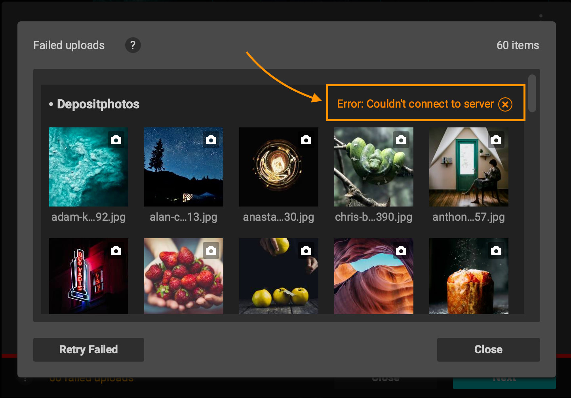This screenshot has height=398, width=571.
Task: Click camera icon on strawberries photo
Action: [x=211, y=250]
